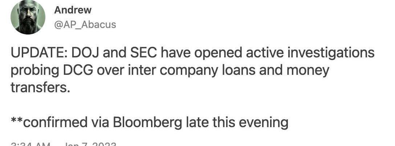The image size is (395, 146).
Task: Click the partially visible tweet timestamp
Action: pyautogui.click(x=64, y=144)
